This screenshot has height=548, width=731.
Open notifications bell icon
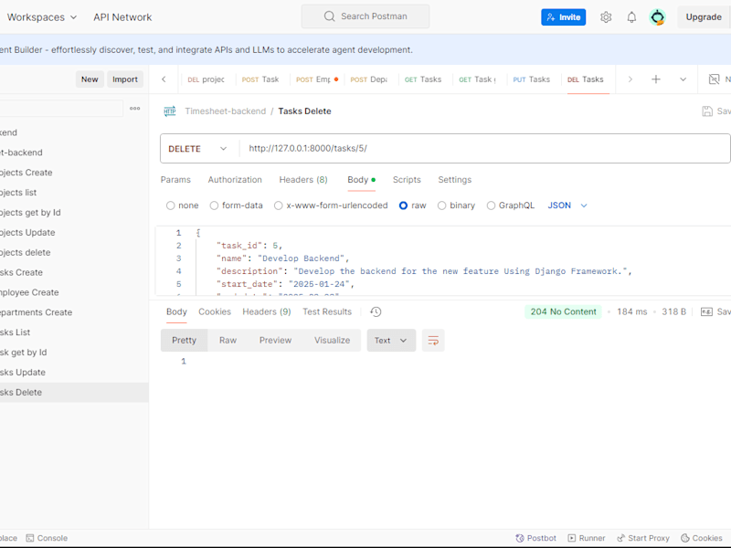[x=631, y=17]
